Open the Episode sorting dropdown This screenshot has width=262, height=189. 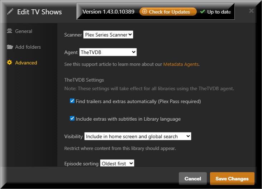117,163
